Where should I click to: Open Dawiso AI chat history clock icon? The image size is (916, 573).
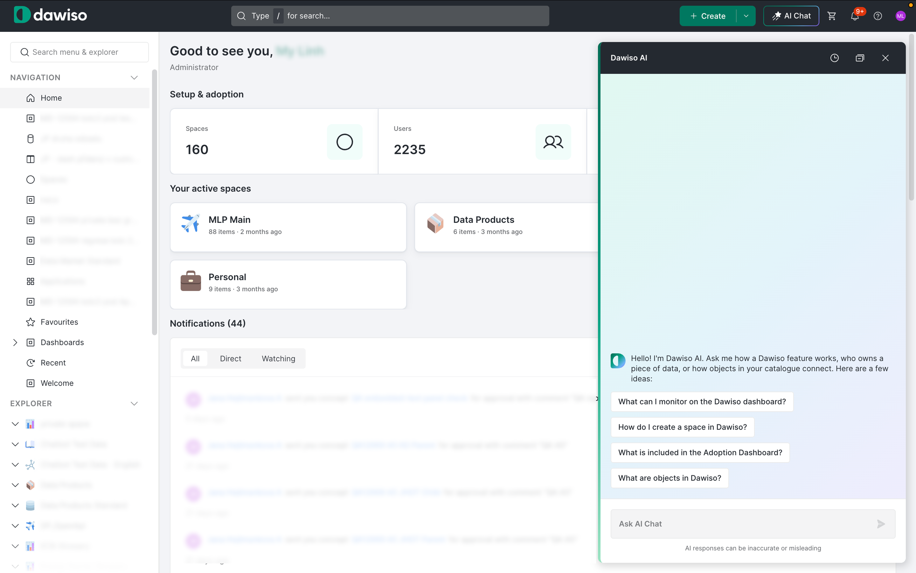834,58
